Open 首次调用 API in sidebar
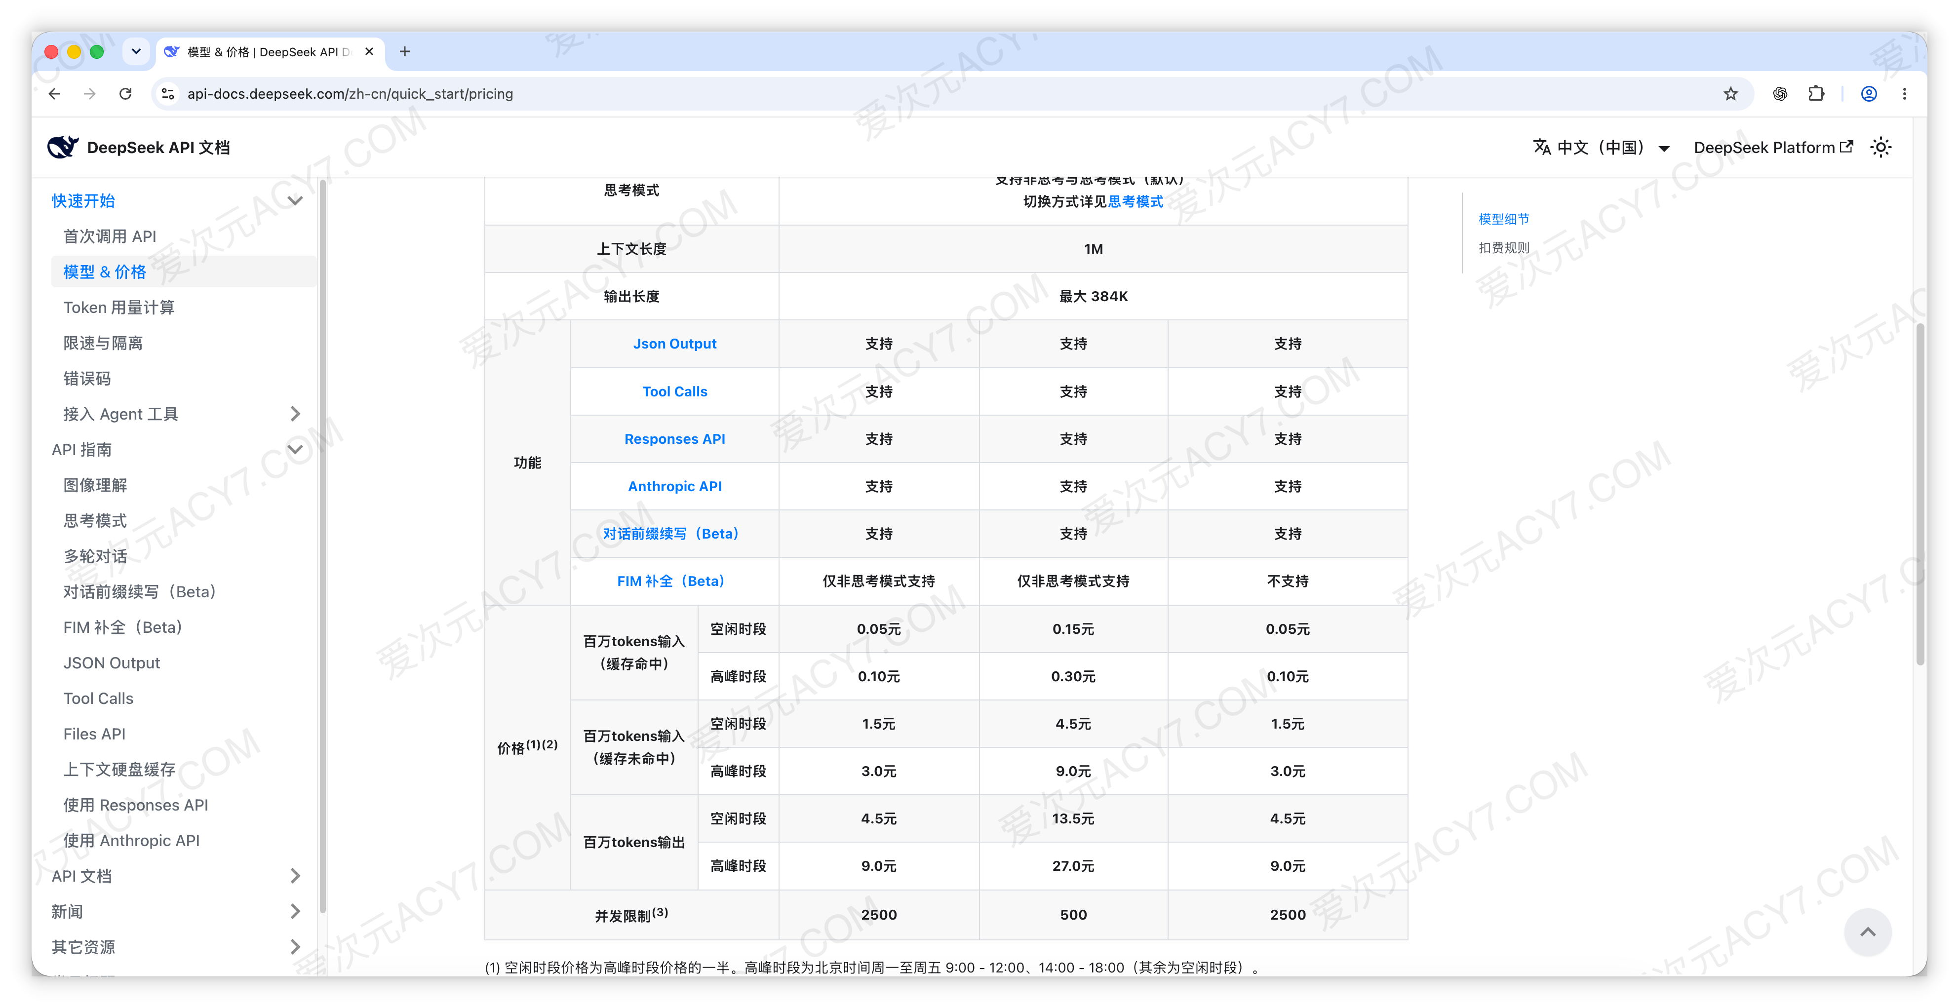 pyautogui.click(x=110, y=236)
